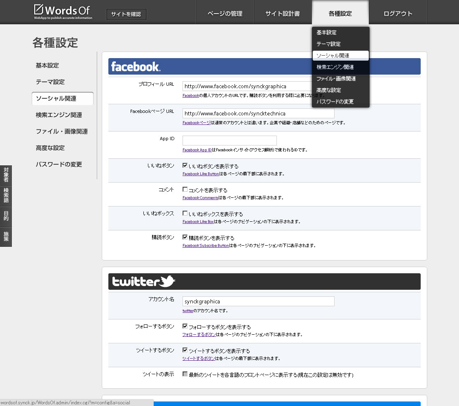Open the Facebook Comments link
The width and height of the screenshot is (459, 406).
[x=201, y=198]
